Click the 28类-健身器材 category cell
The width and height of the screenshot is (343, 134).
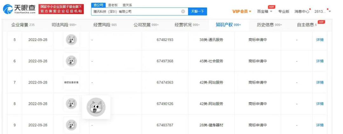click(211, 125)
